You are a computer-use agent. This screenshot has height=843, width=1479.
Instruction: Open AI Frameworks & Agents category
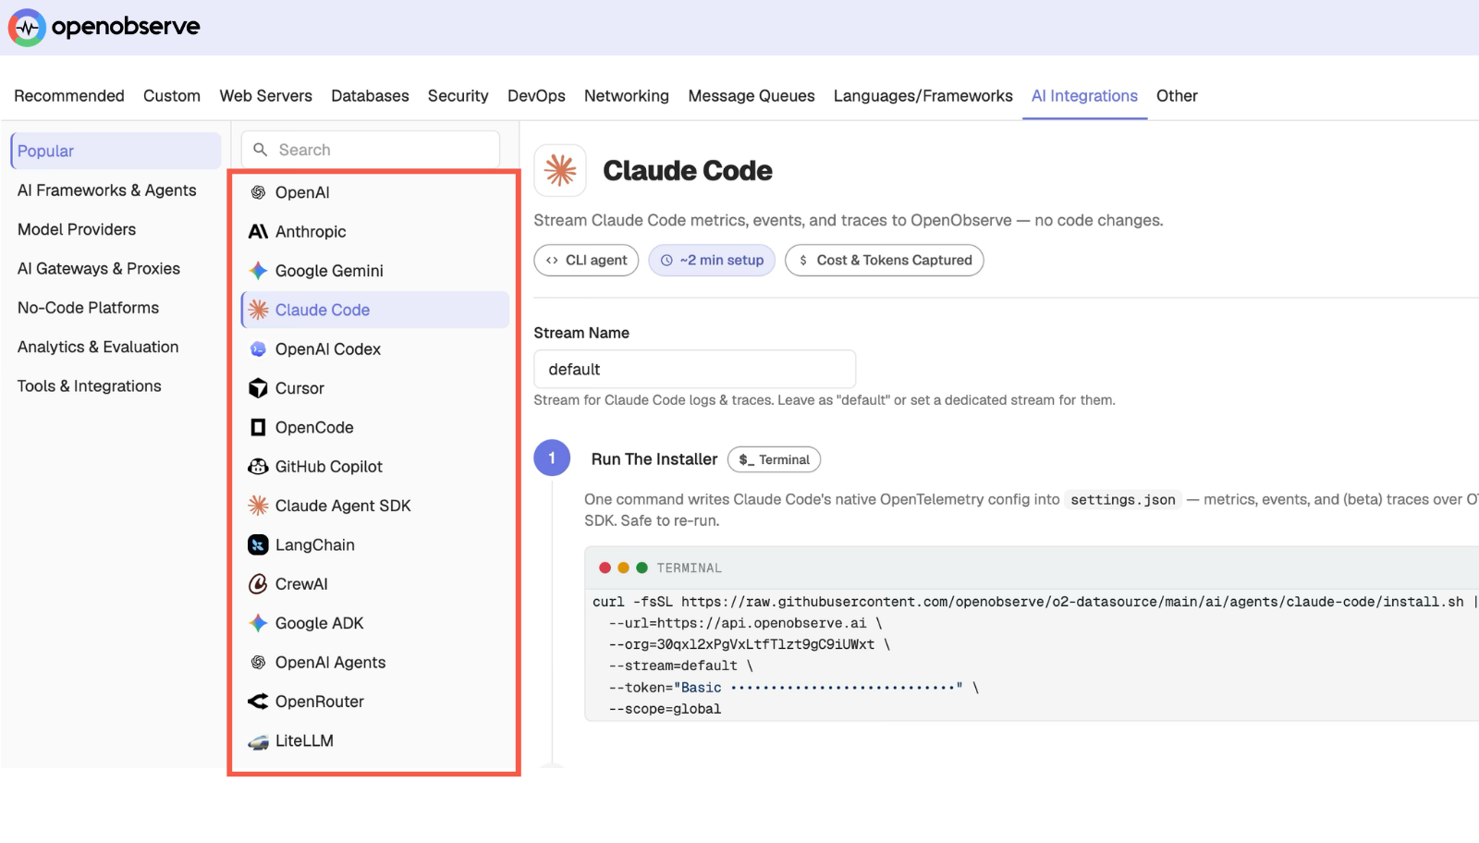107,190
